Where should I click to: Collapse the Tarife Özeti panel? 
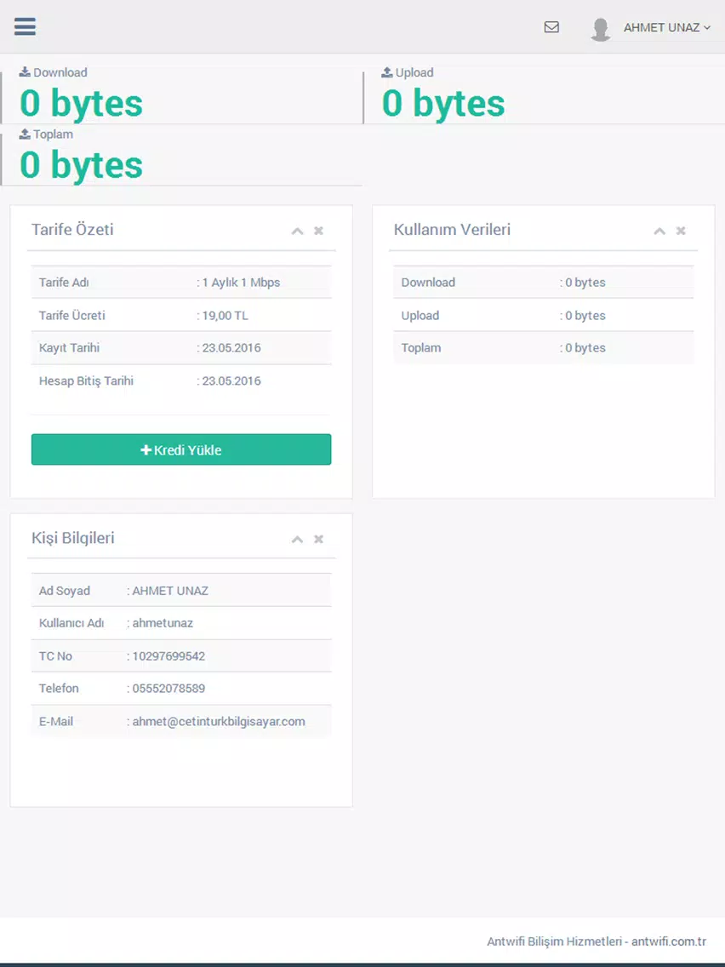click(x=297, y=231)
